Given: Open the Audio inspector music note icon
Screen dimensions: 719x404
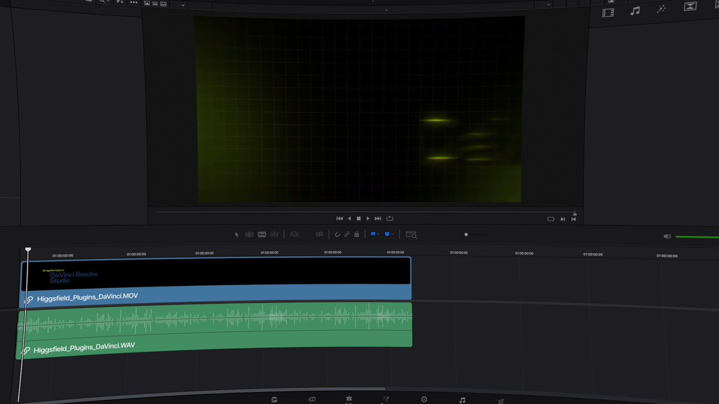Looking at the screenshot, I should pos(635,10).
